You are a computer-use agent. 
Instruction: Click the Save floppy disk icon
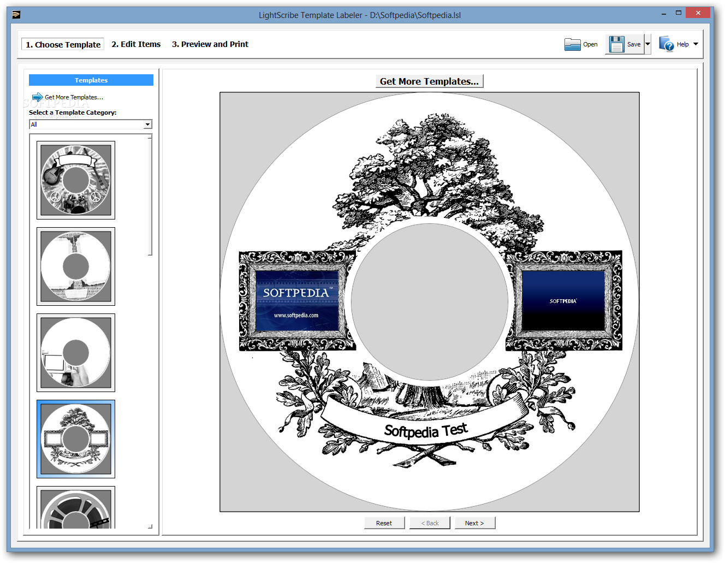point(616,44)
